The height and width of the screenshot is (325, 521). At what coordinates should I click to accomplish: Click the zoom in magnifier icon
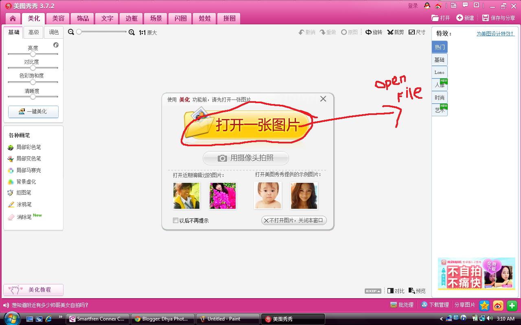click(x=131, y=32)
